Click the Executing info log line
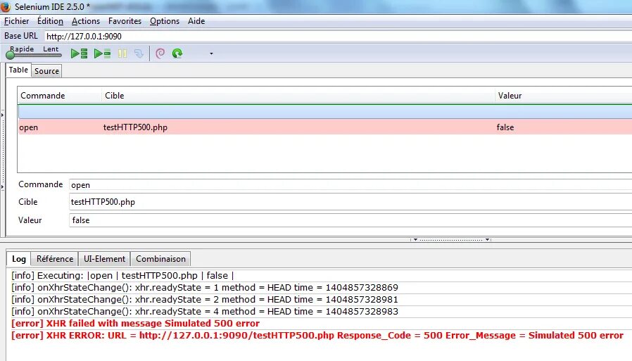This screenshot has height=361, width=632. coord(122,276)
